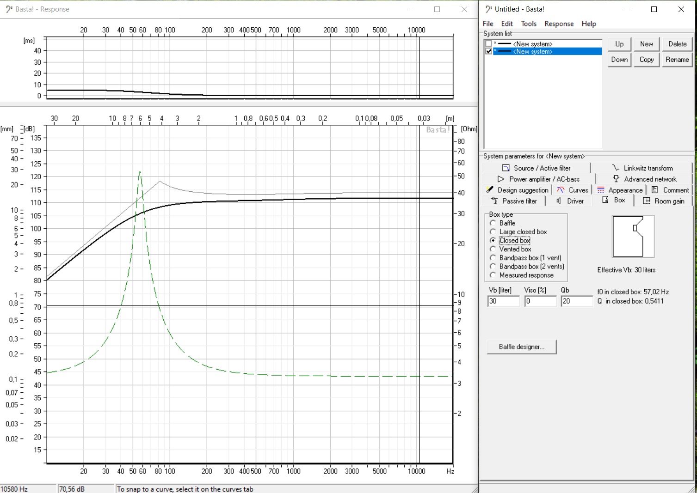Click the Delete system button
Image resolution: width=697 pixels, height=493 pixels.
coord(677,44)
